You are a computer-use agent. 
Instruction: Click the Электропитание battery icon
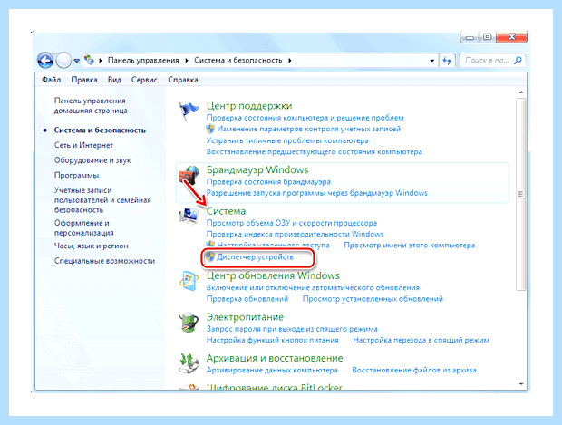(189, 322)
